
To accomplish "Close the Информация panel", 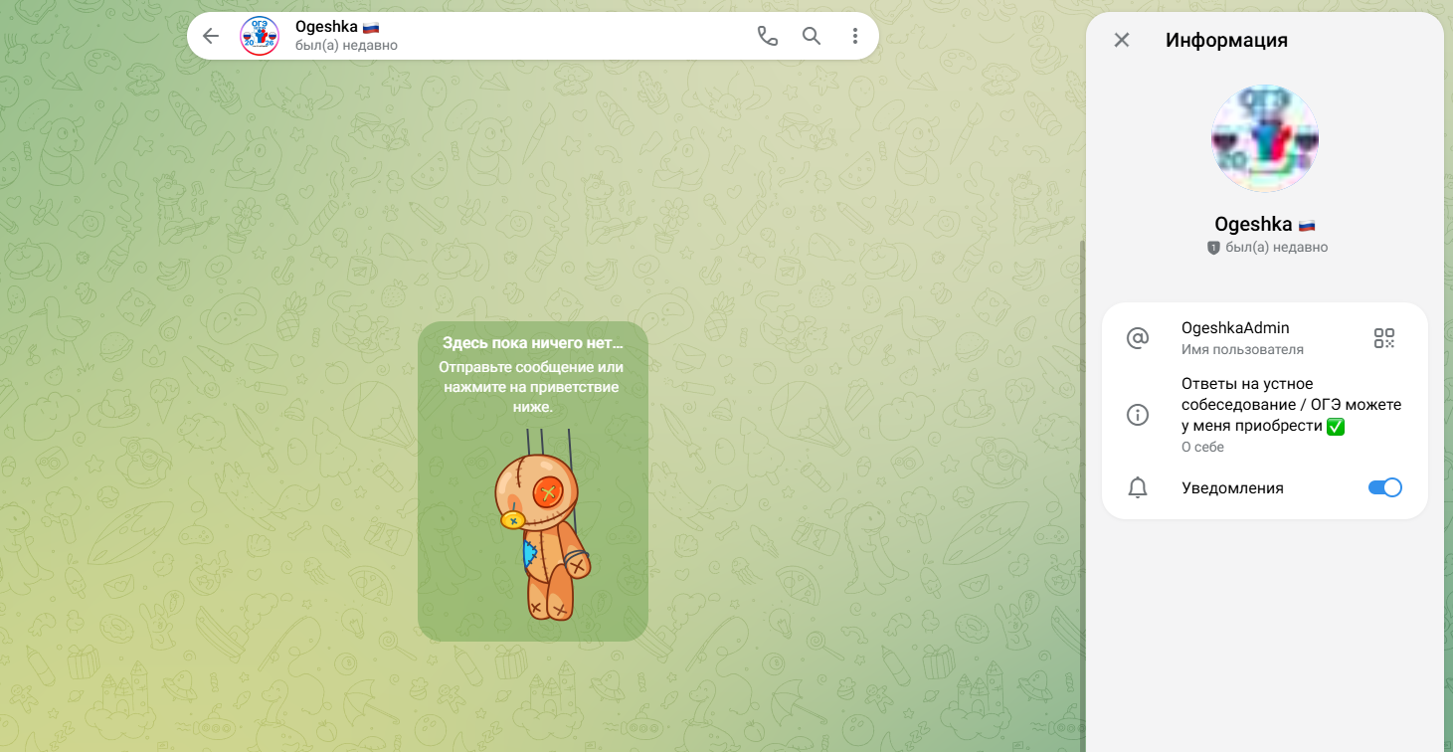I will [1122, 40].
